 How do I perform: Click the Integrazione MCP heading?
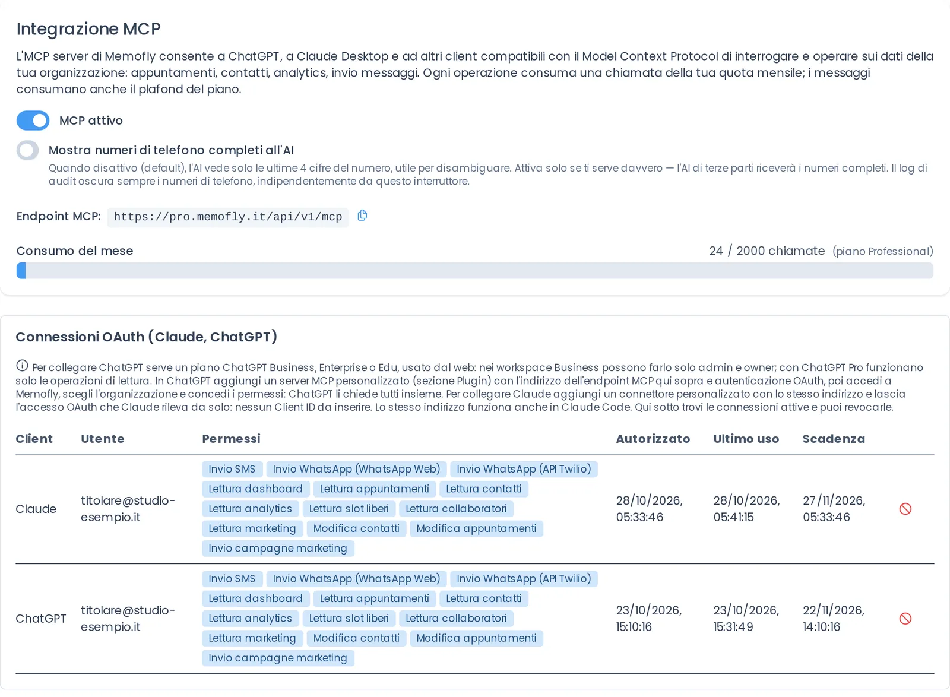[88, 28]
